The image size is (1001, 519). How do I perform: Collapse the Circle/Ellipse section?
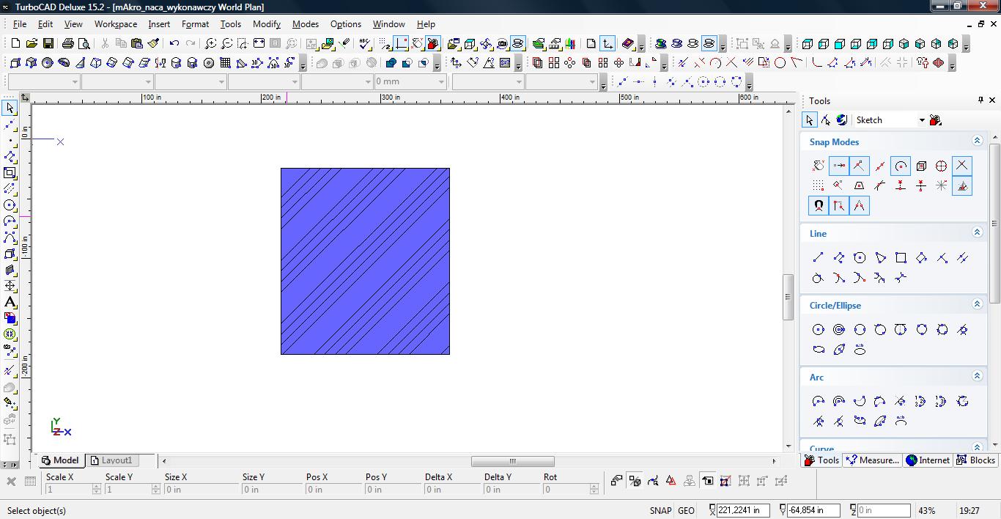[977, 304]
